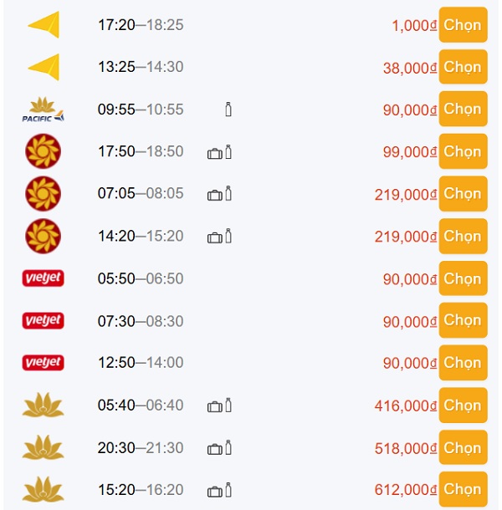Click the Vietnam Airlines lotus on 15:20 flight
Image resolution: width=502 pixels, height=510 pixels.
43,490
